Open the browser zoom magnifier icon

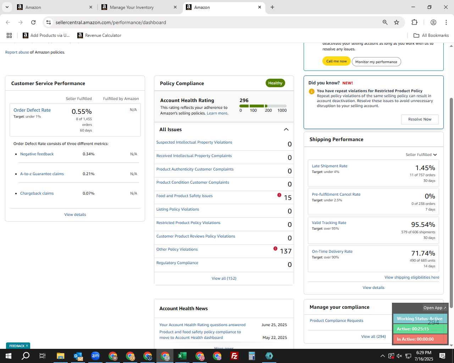[385, 22]
